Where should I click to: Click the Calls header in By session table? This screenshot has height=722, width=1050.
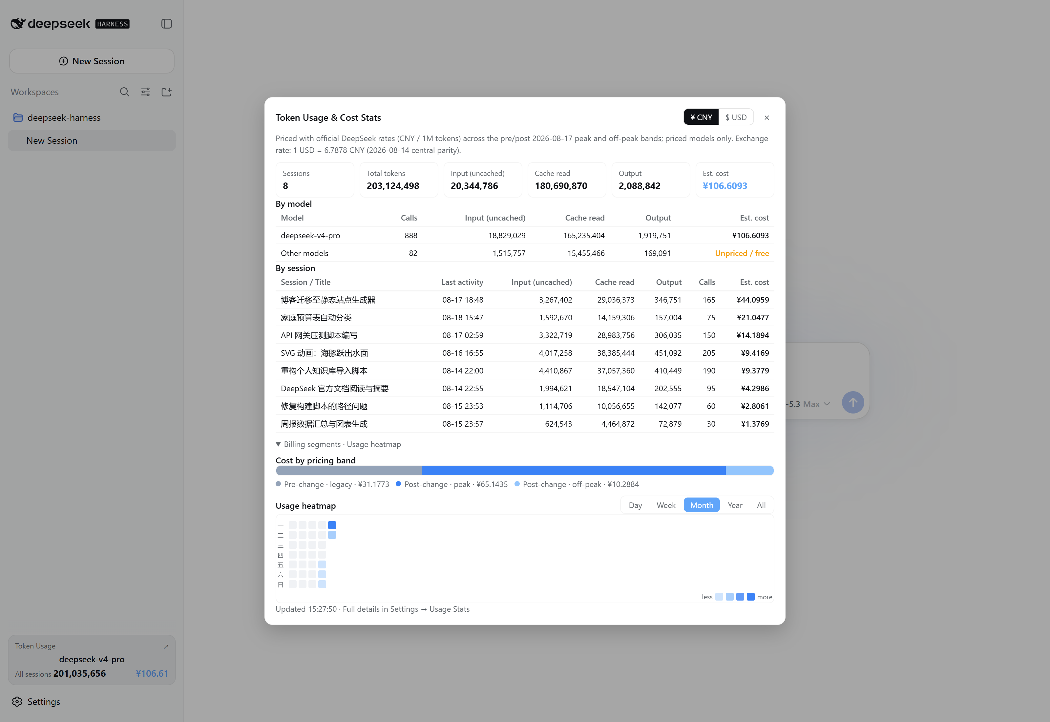pyautogui.click(x=707, y=282)
